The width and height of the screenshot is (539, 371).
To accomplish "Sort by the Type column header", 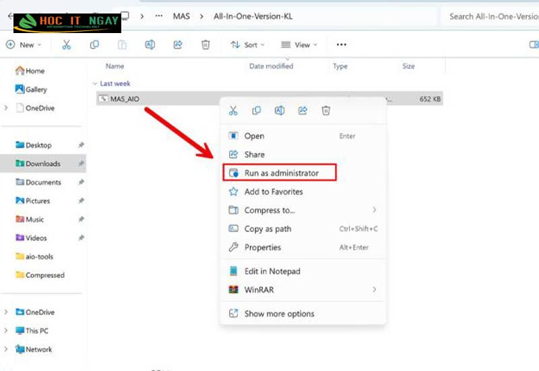I will click(340, 66).
